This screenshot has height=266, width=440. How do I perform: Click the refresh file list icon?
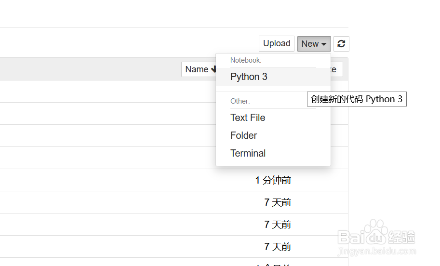(341, 44)
